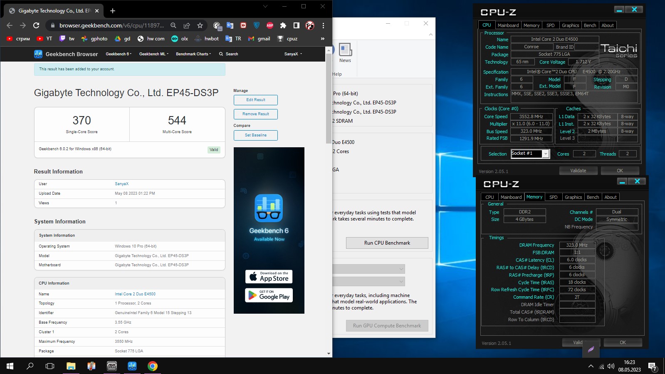This screenshot has width=665, height=374.
Task: Click Download on the App Store badge
Action: click(269, 277)
